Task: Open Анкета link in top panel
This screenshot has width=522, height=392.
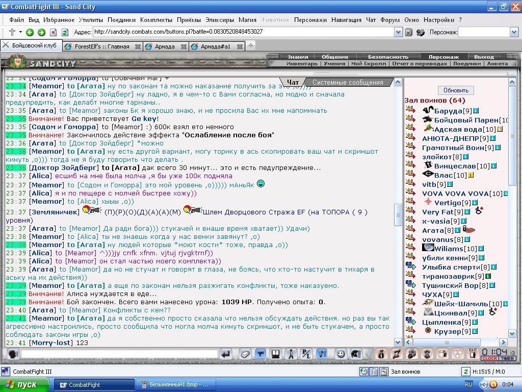Action: (x=498, y=63)
